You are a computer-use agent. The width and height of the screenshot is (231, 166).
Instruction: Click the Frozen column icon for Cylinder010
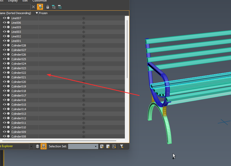coord(84,127)
